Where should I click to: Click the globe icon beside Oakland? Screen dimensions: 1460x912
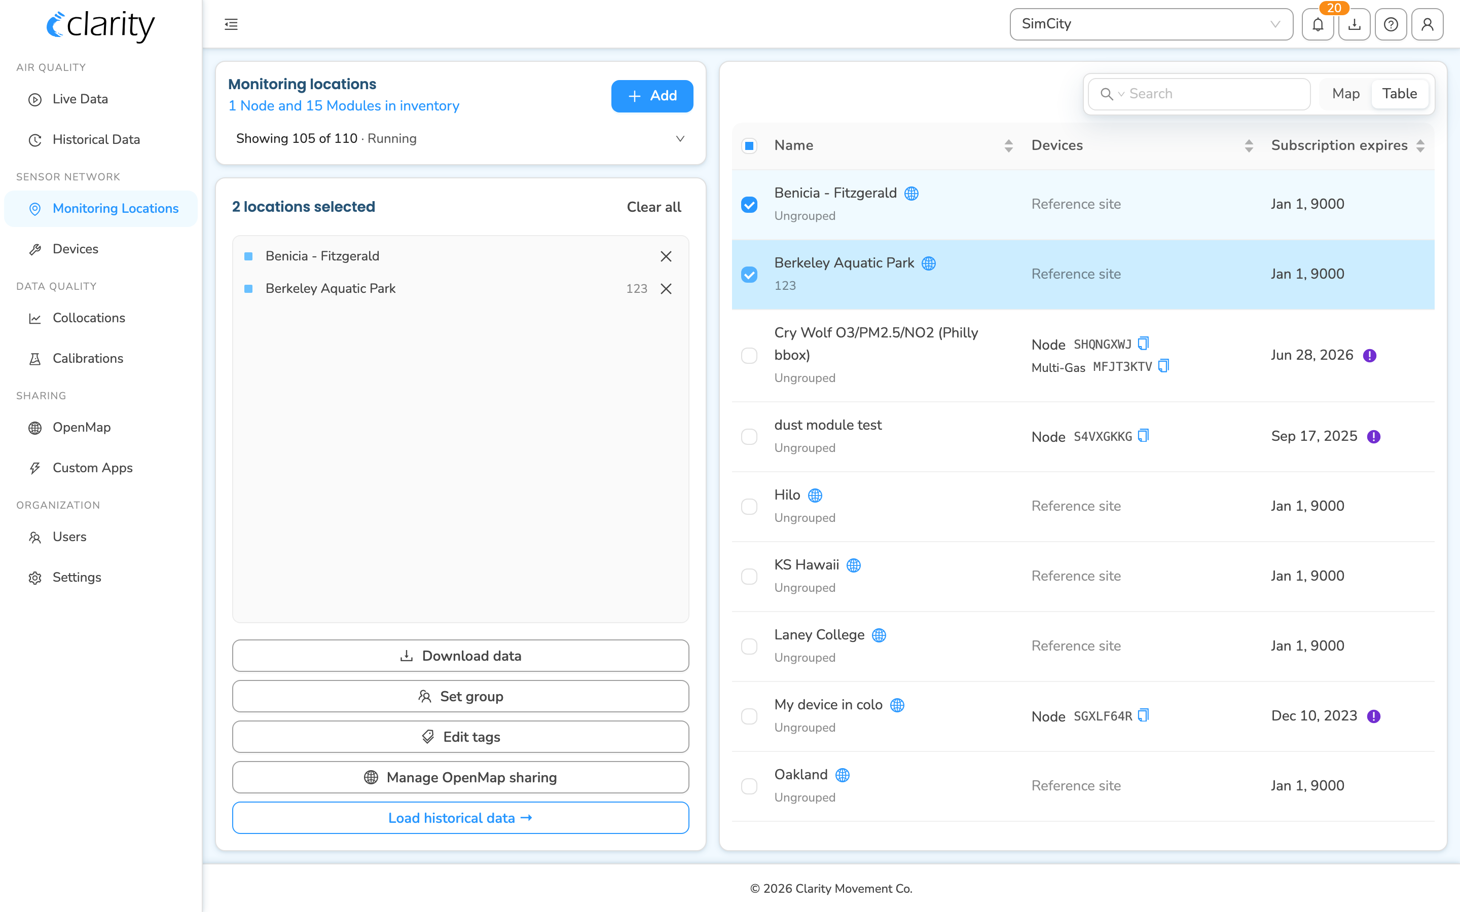842,775
